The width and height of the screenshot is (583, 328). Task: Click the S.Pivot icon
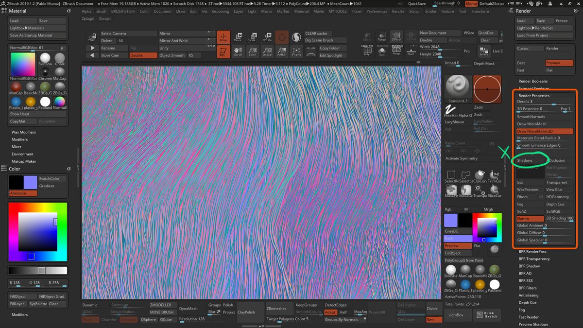point(396,37)
